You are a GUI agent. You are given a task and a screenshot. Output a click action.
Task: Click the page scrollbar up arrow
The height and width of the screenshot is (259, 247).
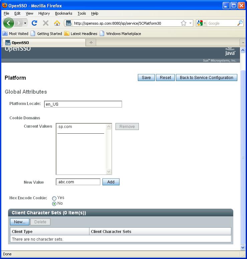(243, 50)
